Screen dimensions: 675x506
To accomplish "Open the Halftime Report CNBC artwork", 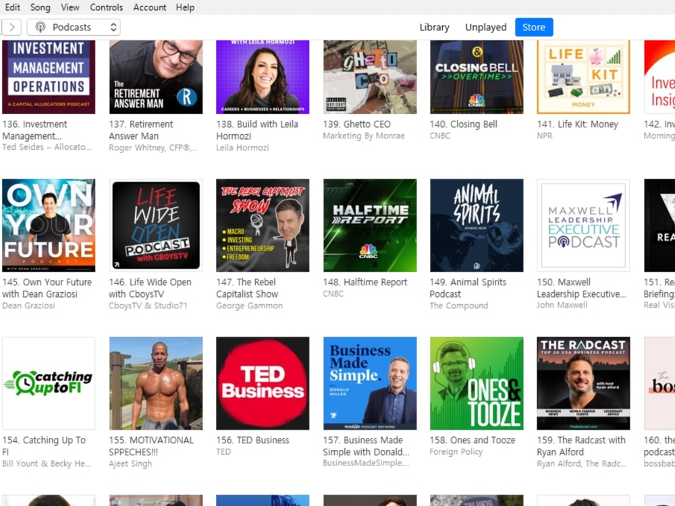I will pyautogui.click(x=370, y=225).
